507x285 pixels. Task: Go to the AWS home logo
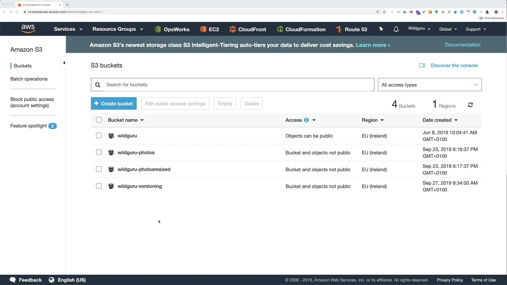(x=28, y=29)
